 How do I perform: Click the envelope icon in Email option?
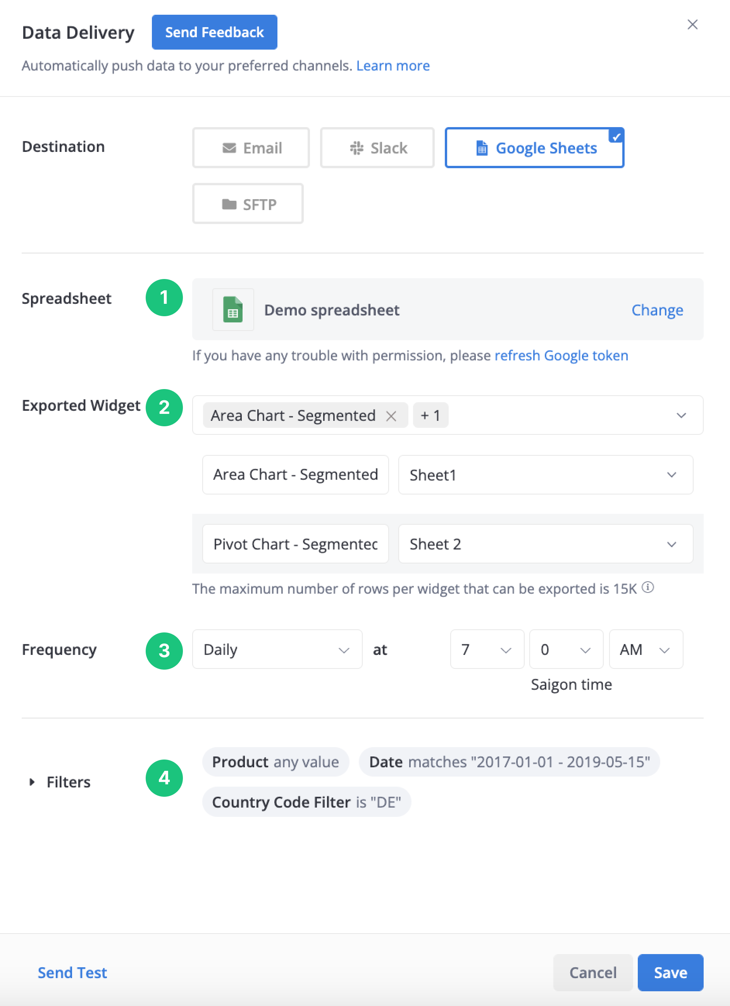pos(229,148)
